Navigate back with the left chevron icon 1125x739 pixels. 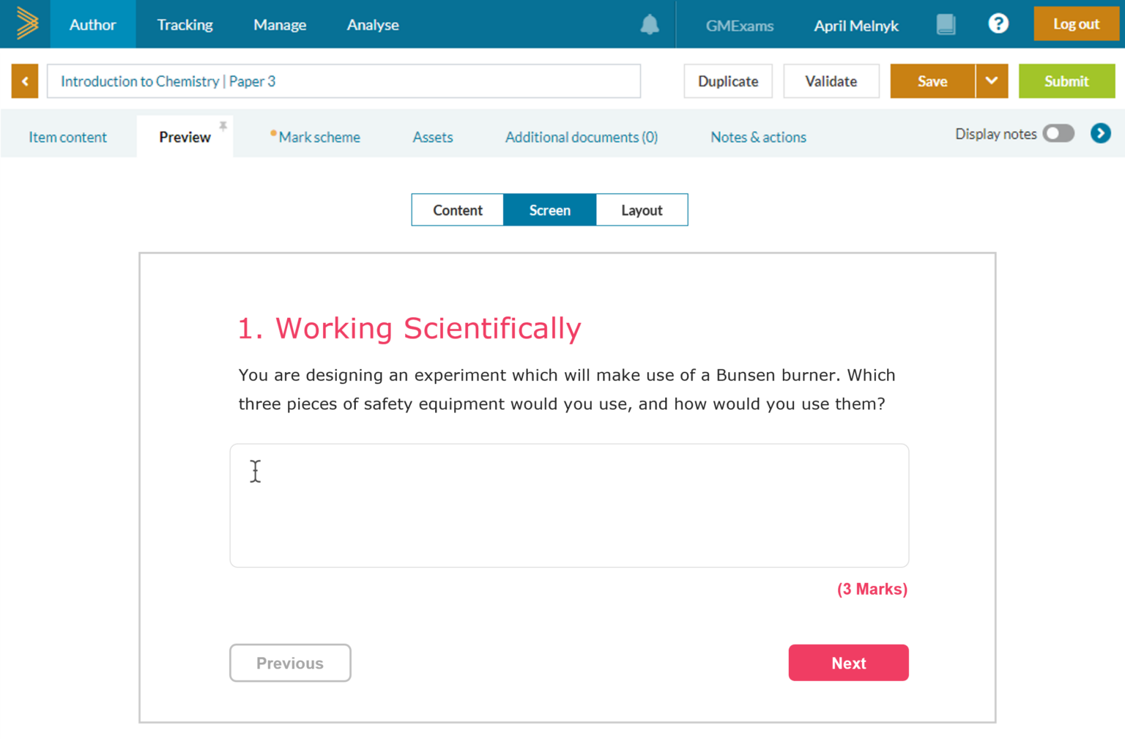click(x=24, y=81)
